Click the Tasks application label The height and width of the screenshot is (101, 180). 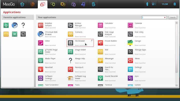[77, 85]
